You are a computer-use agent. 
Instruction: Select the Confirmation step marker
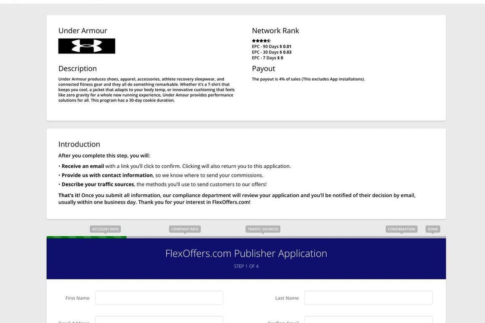[401, 229]
